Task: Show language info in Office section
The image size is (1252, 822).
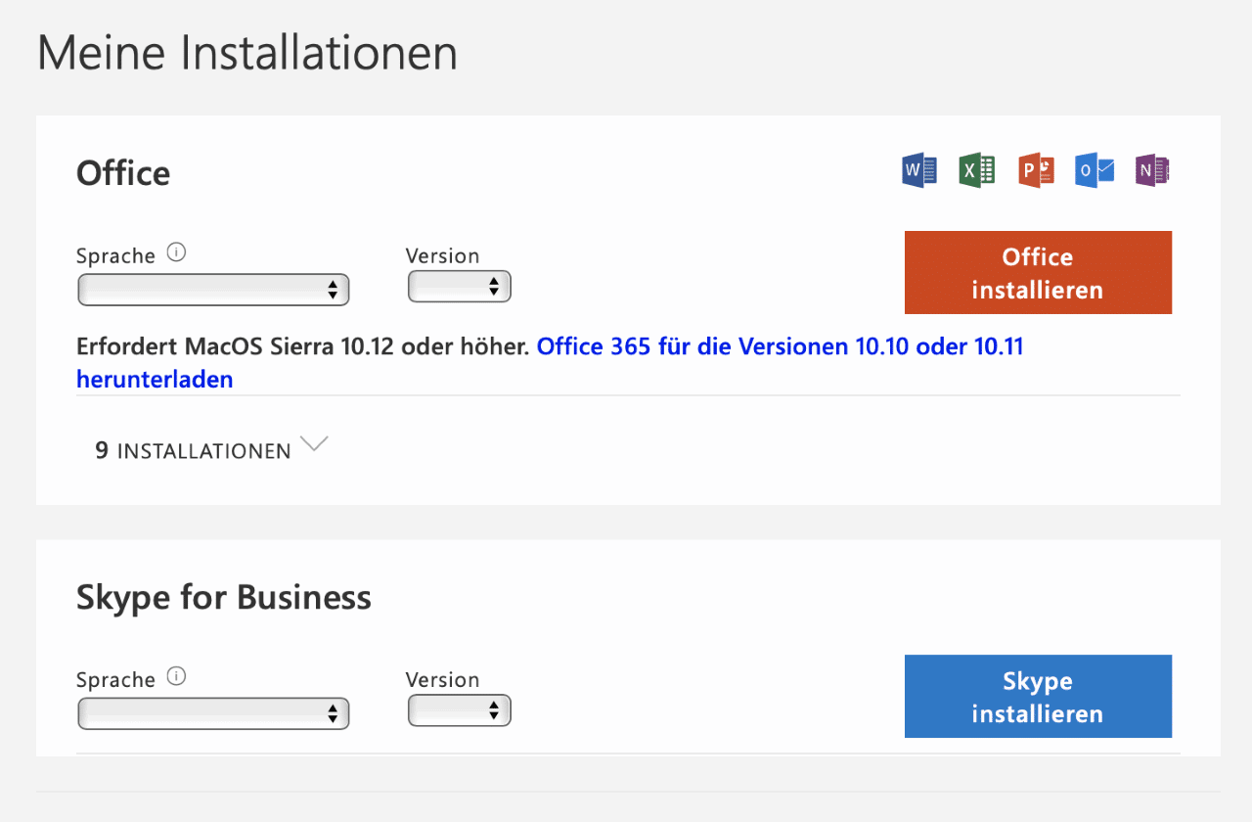Action: (x=176, y=252)
